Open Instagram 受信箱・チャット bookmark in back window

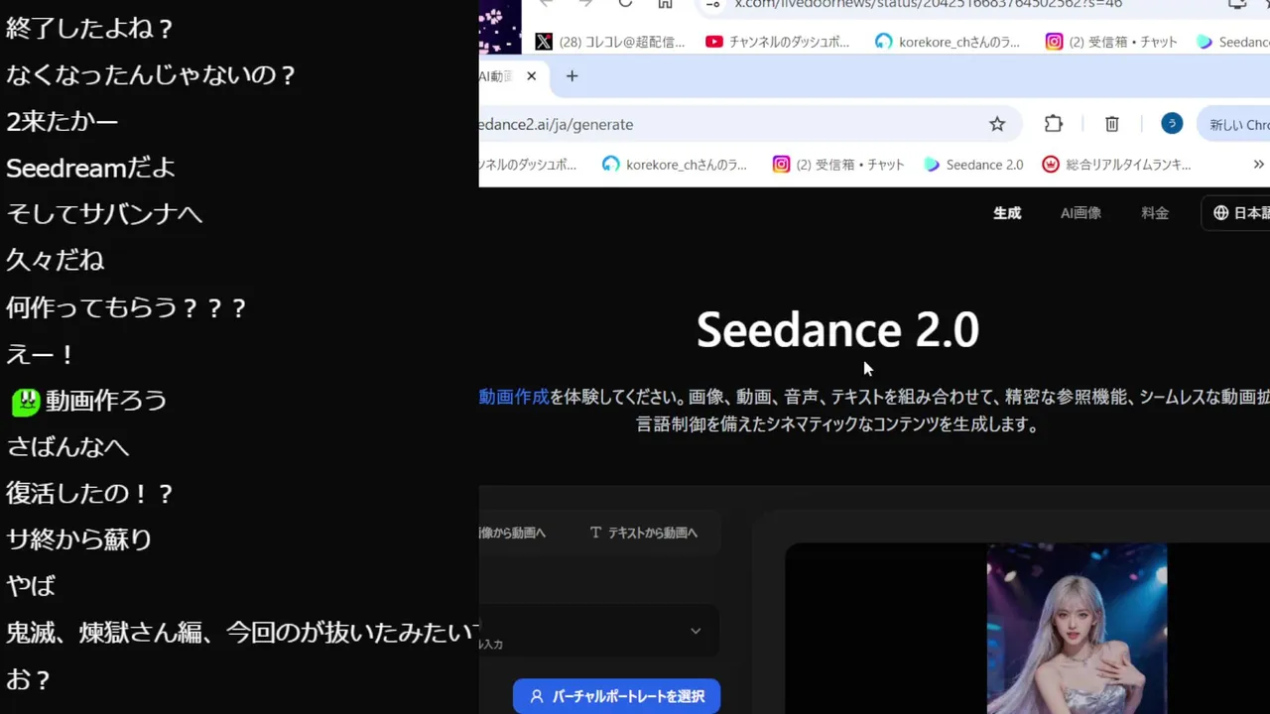(x=1112, y=42)
